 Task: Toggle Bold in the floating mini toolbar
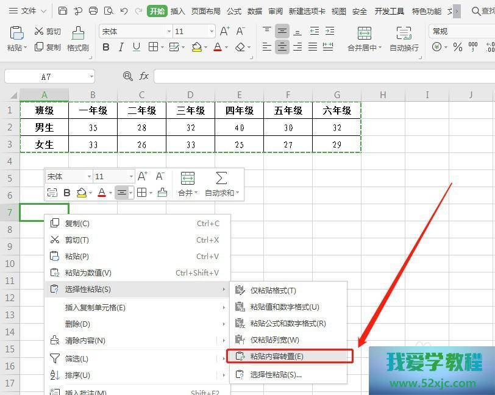pyautogui.click(x=67, y=193)
